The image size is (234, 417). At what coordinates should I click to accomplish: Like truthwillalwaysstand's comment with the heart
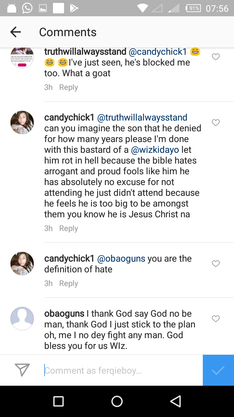pyautogui.click(x=216, y=57)
